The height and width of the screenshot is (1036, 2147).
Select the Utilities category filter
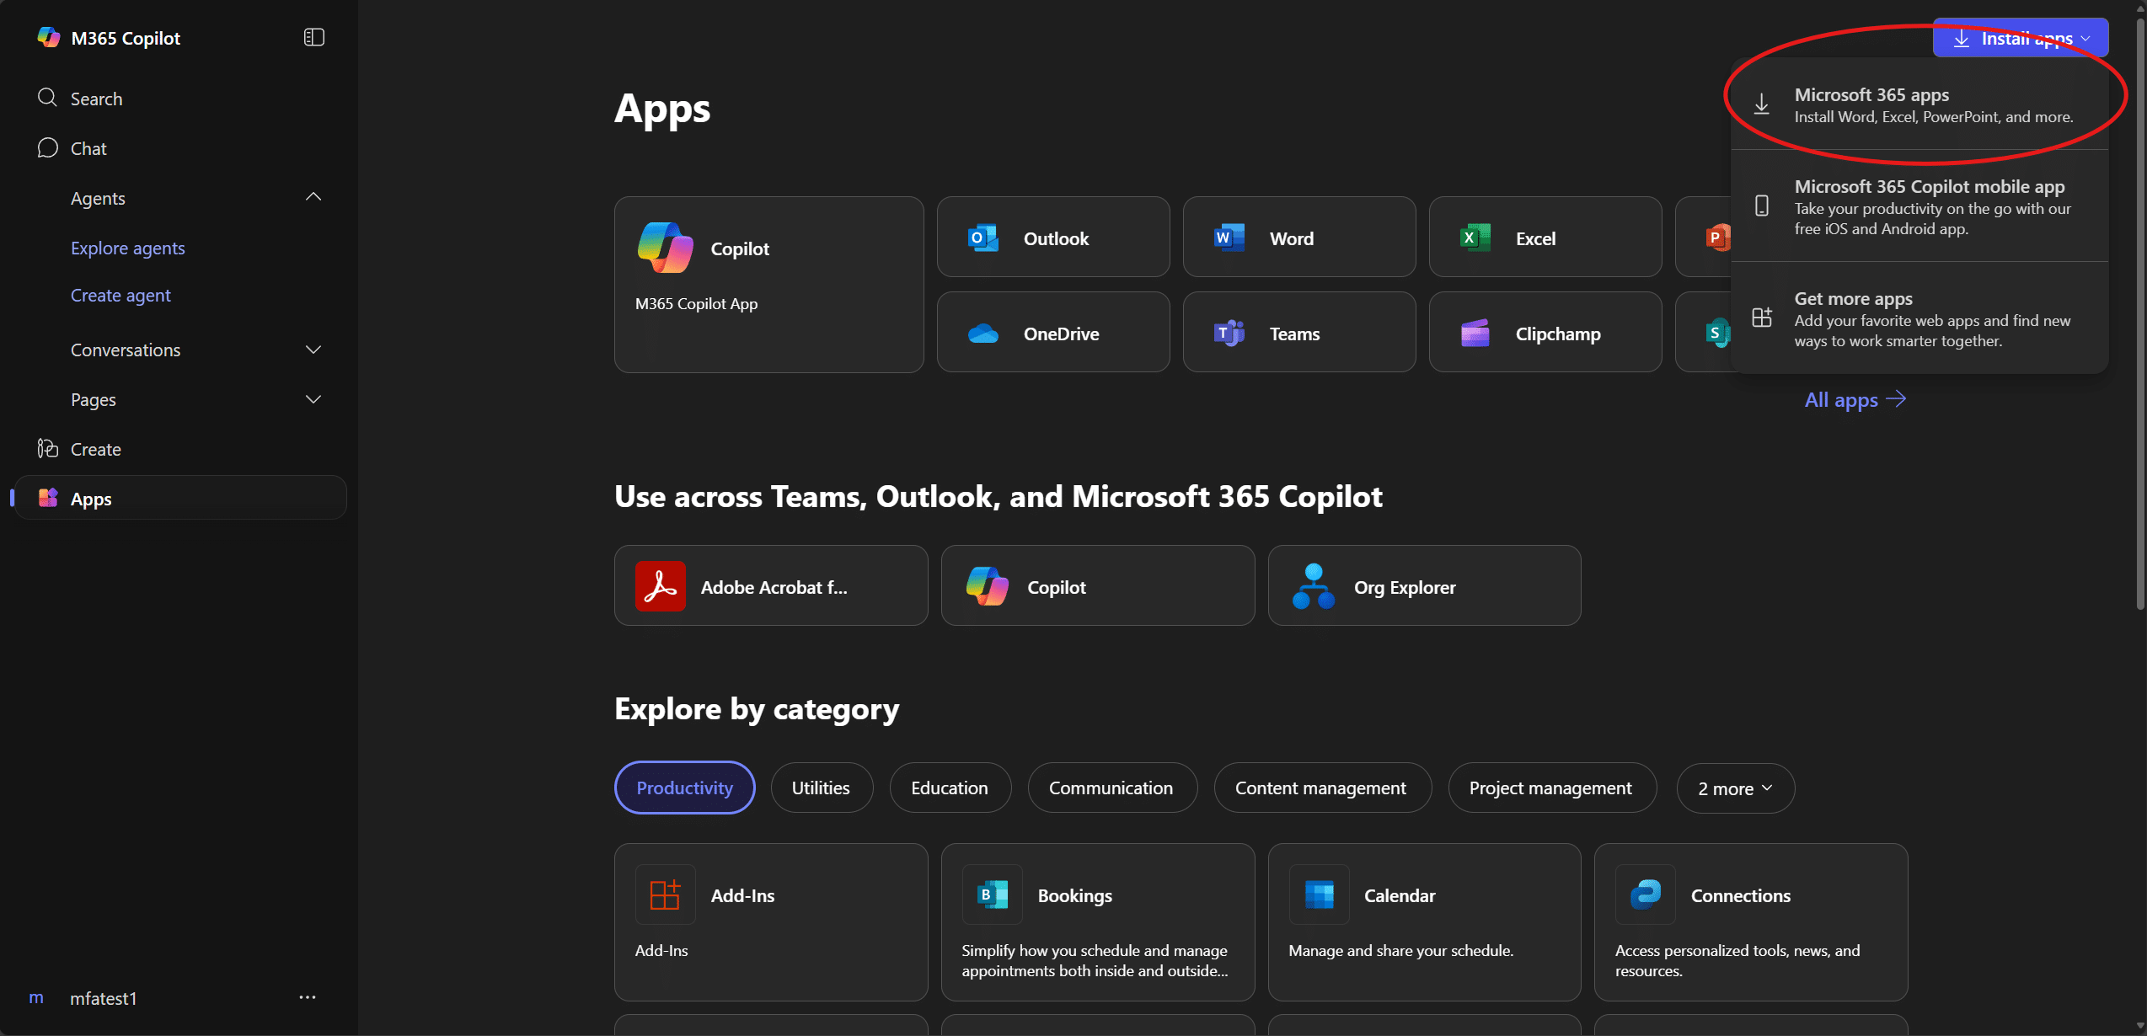pyautogui.click(x=821, y=788)
